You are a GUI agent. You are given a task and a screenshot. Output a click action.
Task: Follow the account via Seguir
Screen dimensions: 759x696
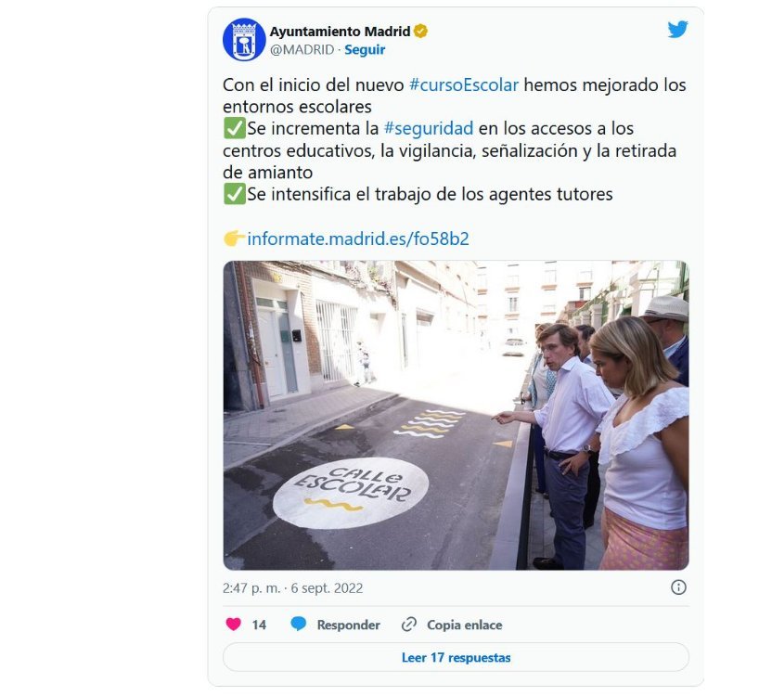pos(365,50)
